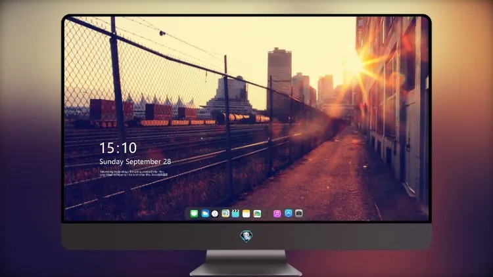Open the yellow Notes app in dock

pos(246,213)
